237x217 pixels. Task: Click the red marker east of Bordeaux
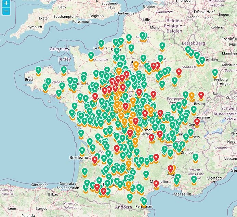pos(95,159)
